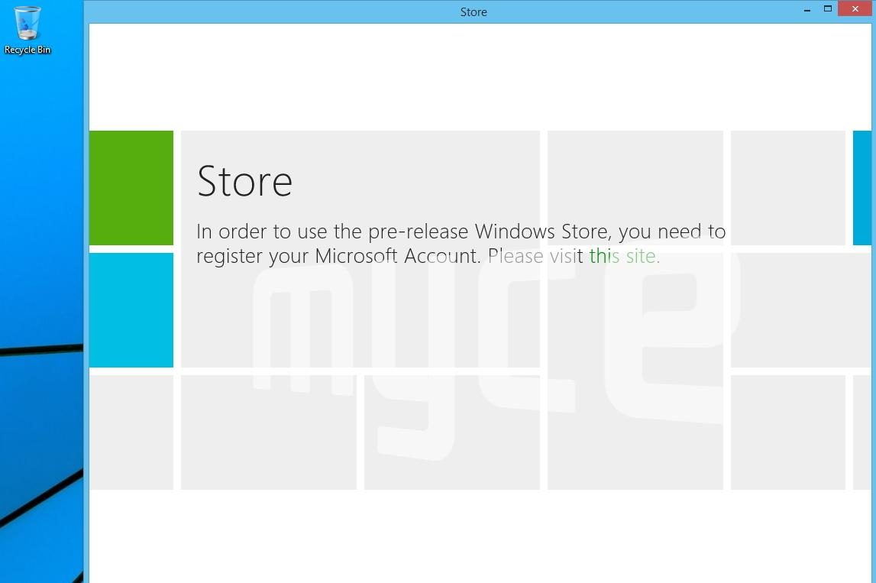Click the 'Recycle Bin' label text
Image resolution: width=876 pixels, height=583 pixels.
point(27,50)
